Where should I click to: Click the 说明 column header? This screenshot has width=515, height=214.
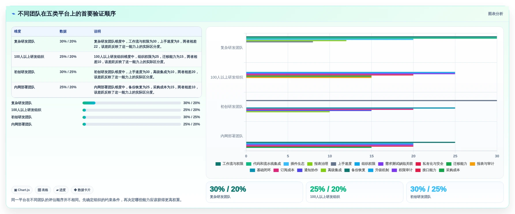pyautogui.click(x=97, y=31)
